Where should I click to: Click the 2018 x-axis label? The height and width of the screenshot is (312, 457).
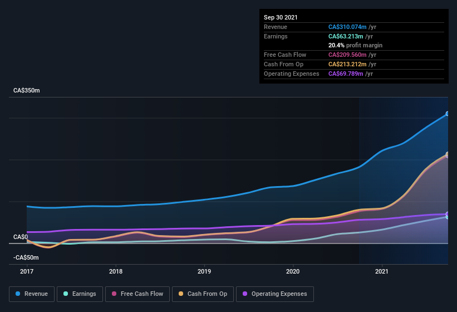pos(116,271)
